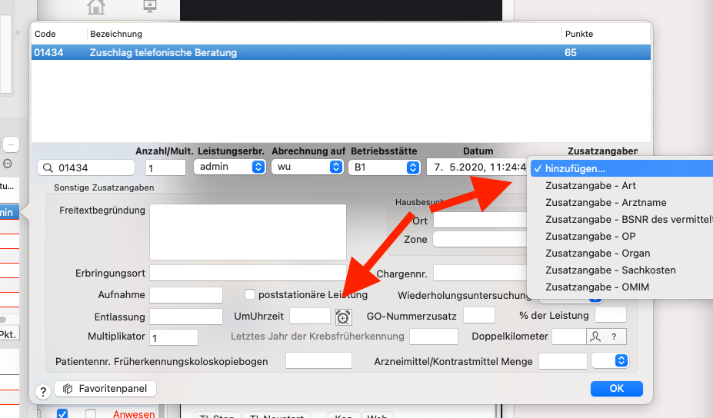Enable the poststationäre Leistung checkbox
The width and height of the screenshot is (713, 418).
pyautogui.click(x=250, y=294)
